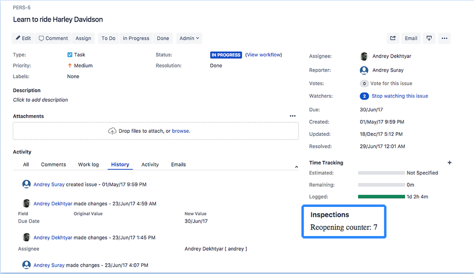Click avatar beside 'created issue' history entry
This screenshot has width=474, height=274.
[27, 184]
